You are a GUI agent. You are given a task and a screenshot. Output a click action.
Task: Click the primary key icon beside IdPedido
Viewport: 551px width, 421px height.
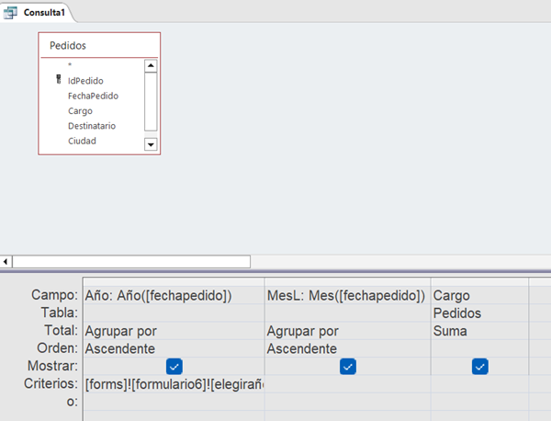click(x=59, y=79)
